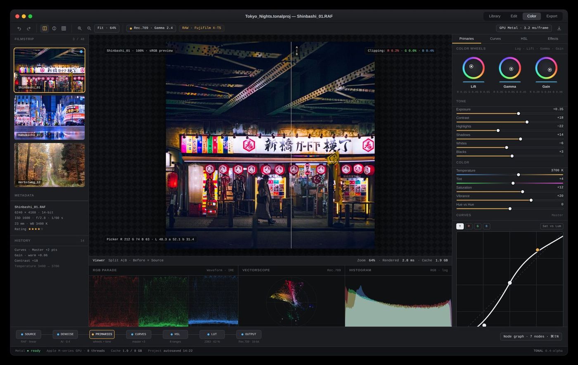Toggle the CURVES node in node graph
The width and height of the screenshot is (578, 365).
139,334
